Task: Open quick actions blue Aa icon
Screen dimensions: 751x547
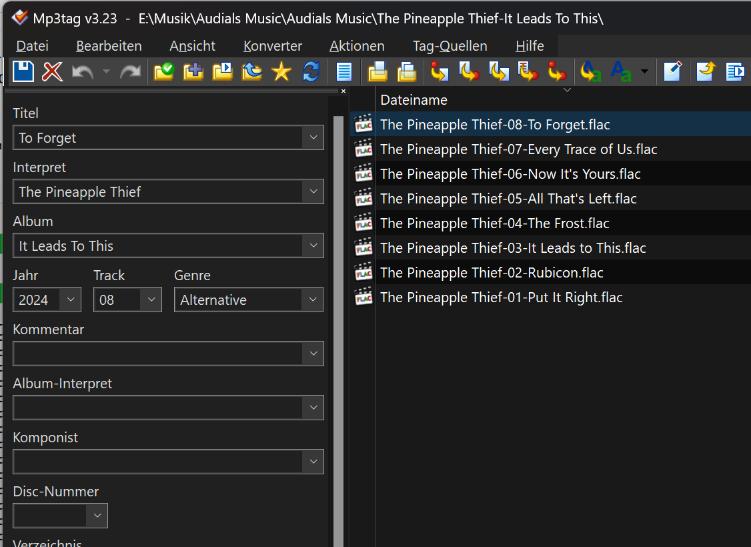Action: click(621, 72)
